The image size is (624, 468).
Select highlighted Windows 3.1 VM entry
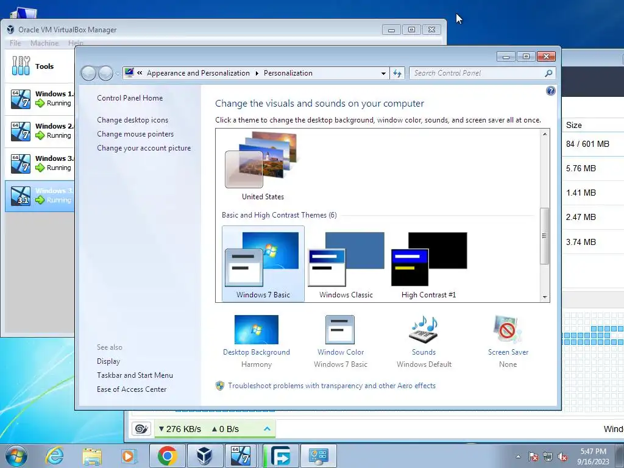click(x=40, y=196)
